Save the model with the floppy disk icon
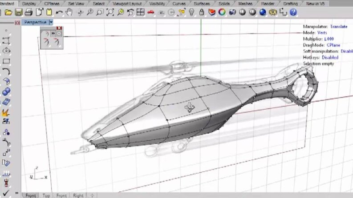The width and height of the screenshot is (353, 198). (x=18, y=12)
